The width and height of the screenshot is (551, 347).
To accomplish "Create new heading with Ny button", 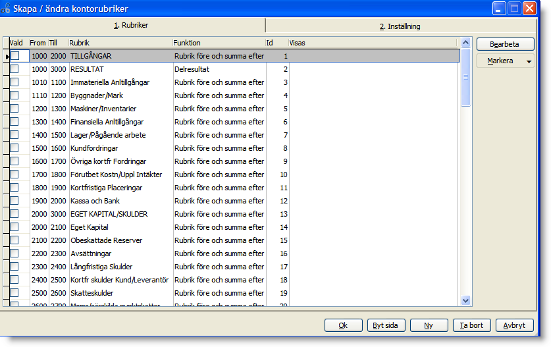I will (x=429, y=325).
